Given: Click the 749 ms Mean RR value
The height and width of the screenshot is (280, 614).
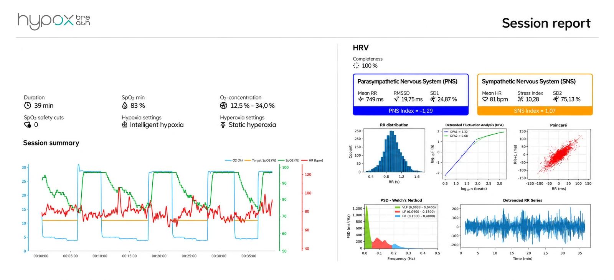Looking at the screenshot, I should pyautogui.click(x=375, y=99).
